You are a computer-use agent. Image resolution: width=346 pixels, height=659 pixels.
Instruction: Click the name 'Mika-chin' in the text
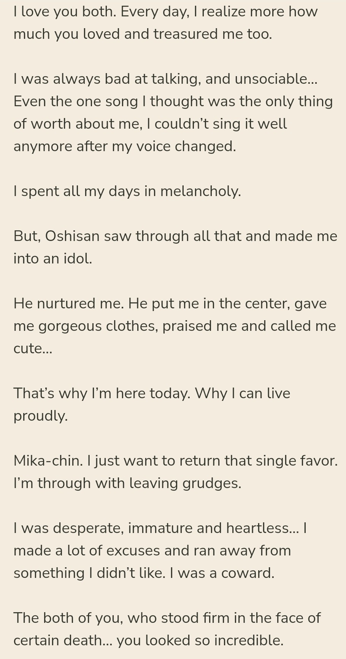[48, 461]
